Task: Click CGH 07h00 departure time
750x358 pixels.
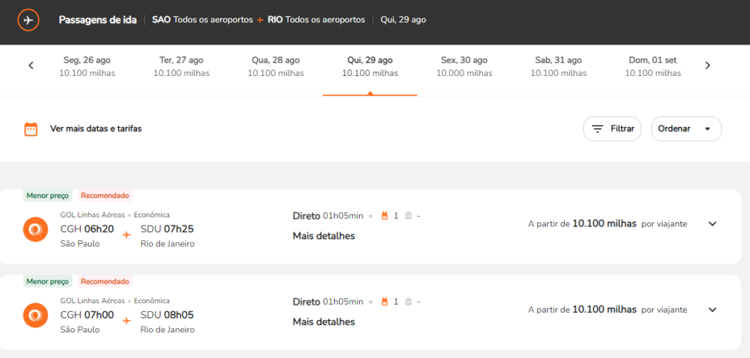Action: [x=87, y=315]
